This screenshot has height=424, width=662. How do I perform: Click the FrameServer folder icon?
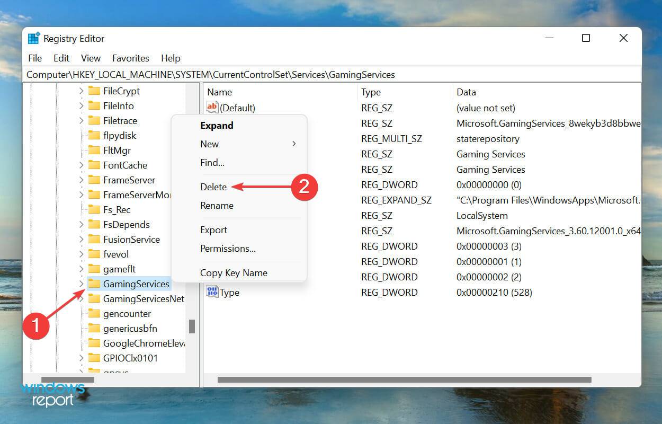click(95, 180)
